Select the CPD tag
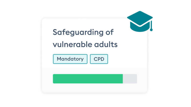Image resolution: width=191 pixels, height=107 pixels. pyautogui.click(x=99, y=59)
